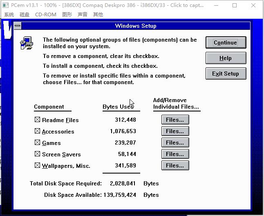
Task: Open Files... for Wallpapers, Misc.
Action: click(x=175, y=165)
